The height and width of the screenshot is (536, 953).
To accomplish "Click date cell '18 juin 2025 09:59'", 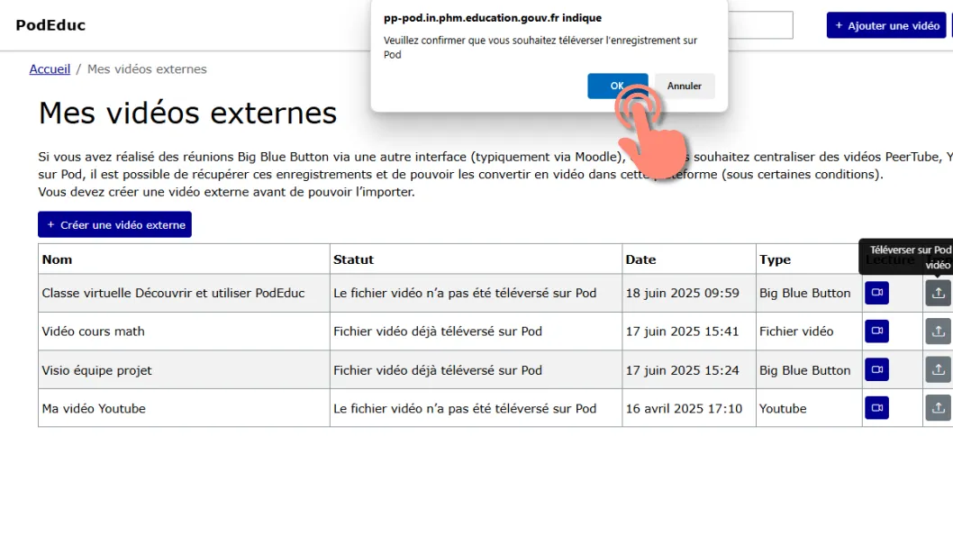I will [x=689, y=293].
